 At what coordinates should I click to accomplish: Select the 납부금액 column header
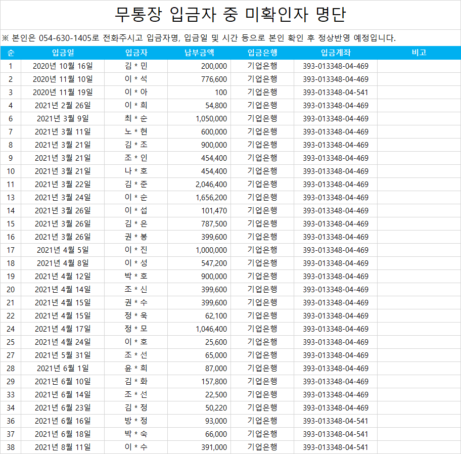tap(199, 53)
